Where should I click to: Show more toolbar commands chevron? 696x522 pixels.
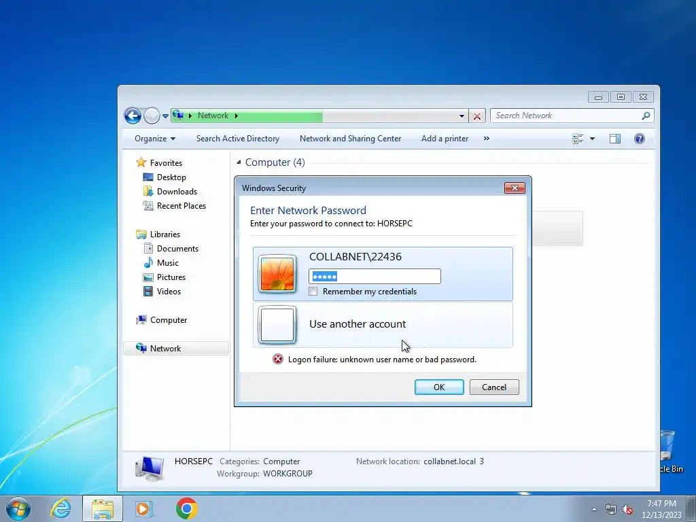pyautogui.click(x=487, y=139)
